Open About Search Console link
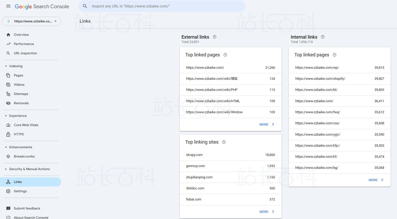 [x=31, y=217]
